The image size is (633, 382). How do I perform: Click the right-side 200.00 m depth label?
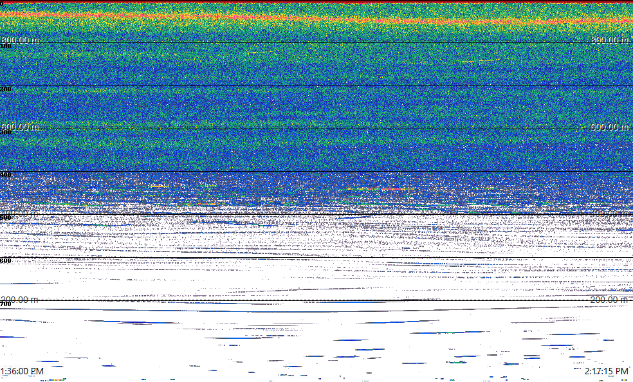610,300
